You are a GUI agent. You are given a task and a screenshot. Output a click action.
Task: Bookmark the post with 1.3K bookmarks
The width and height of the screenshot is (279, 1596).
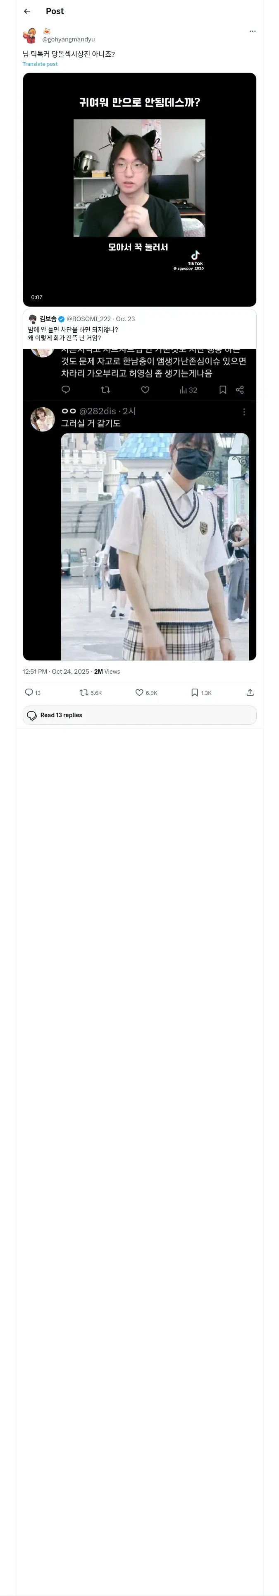click(194, 692)
